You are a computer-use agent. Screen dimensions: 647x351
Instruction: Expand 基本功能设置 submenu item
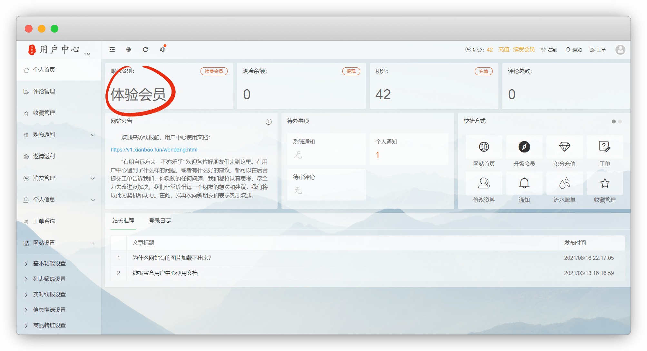pos(49,263)
